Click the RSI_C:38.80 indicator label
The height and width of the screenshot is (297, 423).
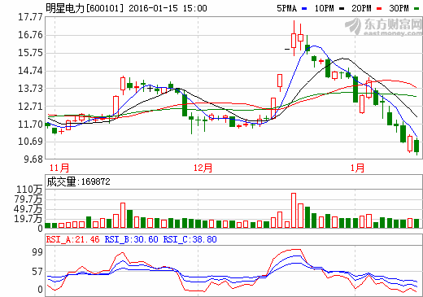[x=190, y=239]
